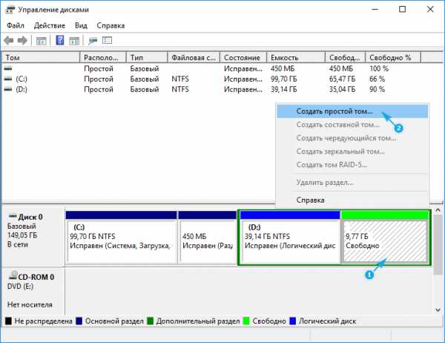
Task: Click the blue Help question mark icon
Action: (60, 40)
